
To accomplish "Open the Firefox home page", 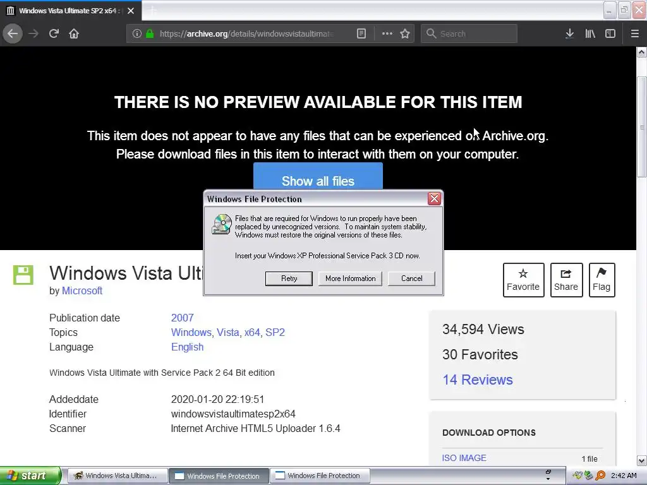I will [74, 33].
